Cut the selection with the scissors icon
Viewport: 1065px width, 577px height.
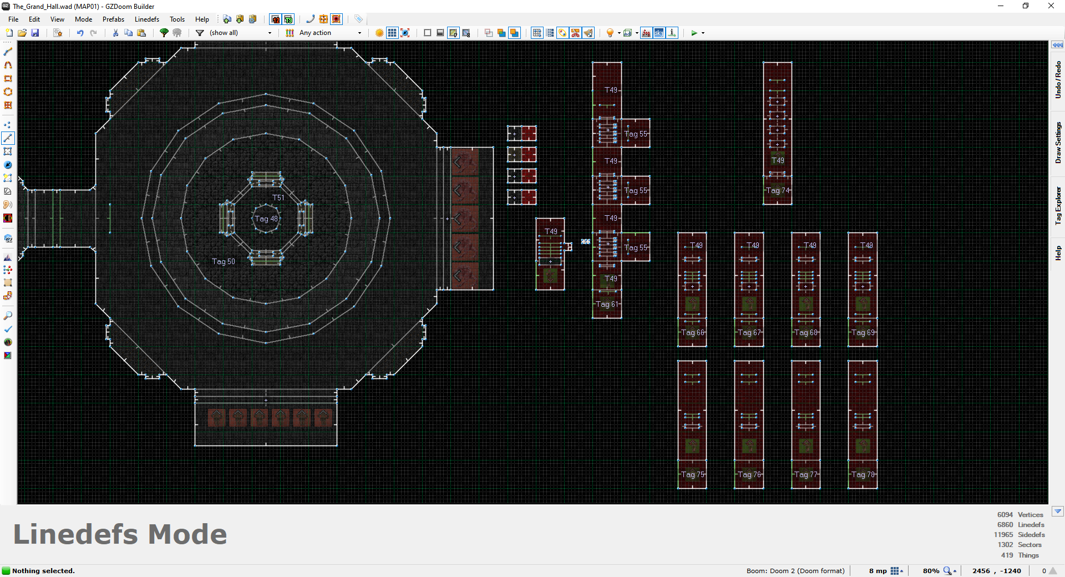115,33
